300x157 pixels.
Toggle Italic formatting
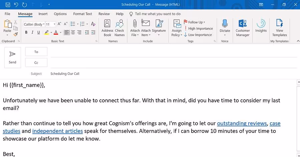pyautogui.click(x=32, y=32)
